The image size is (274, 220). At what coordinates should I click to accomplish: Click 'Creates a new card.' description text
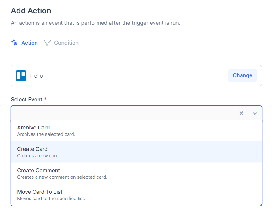tap(39, 156)
